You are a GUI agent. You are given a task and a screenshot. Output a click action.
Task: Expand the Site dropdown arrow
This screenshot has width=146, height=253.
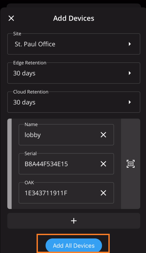point(130,44)
